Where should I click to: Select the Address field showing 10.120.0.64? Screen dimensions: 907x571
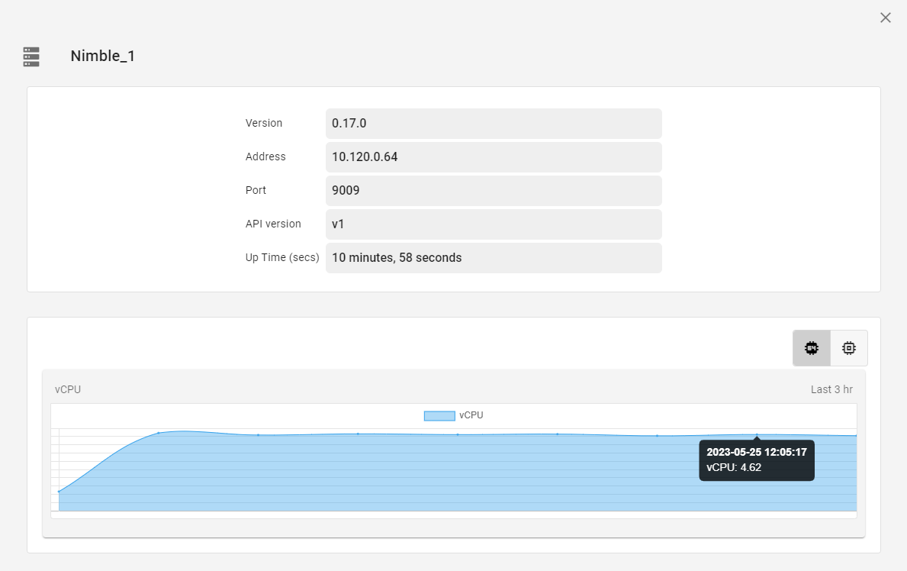(494, 156)
